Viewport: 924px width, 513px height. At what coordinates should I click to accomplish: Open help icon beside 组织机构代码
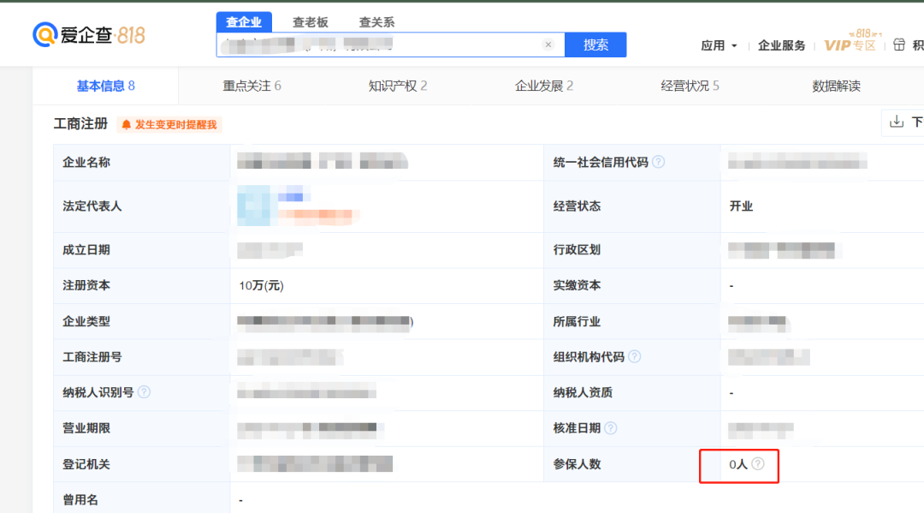pos(634,357)
